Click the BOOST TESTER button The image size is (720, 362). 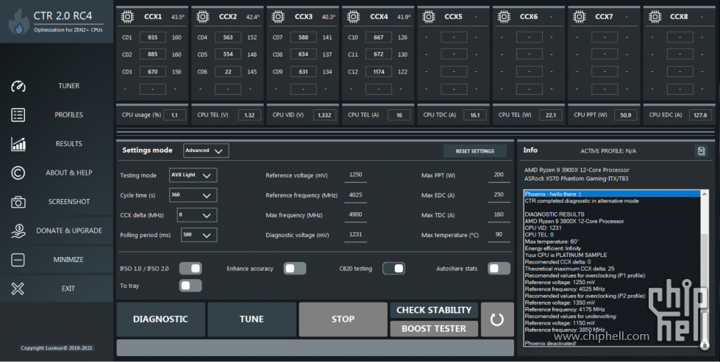(x=434, y=328)
